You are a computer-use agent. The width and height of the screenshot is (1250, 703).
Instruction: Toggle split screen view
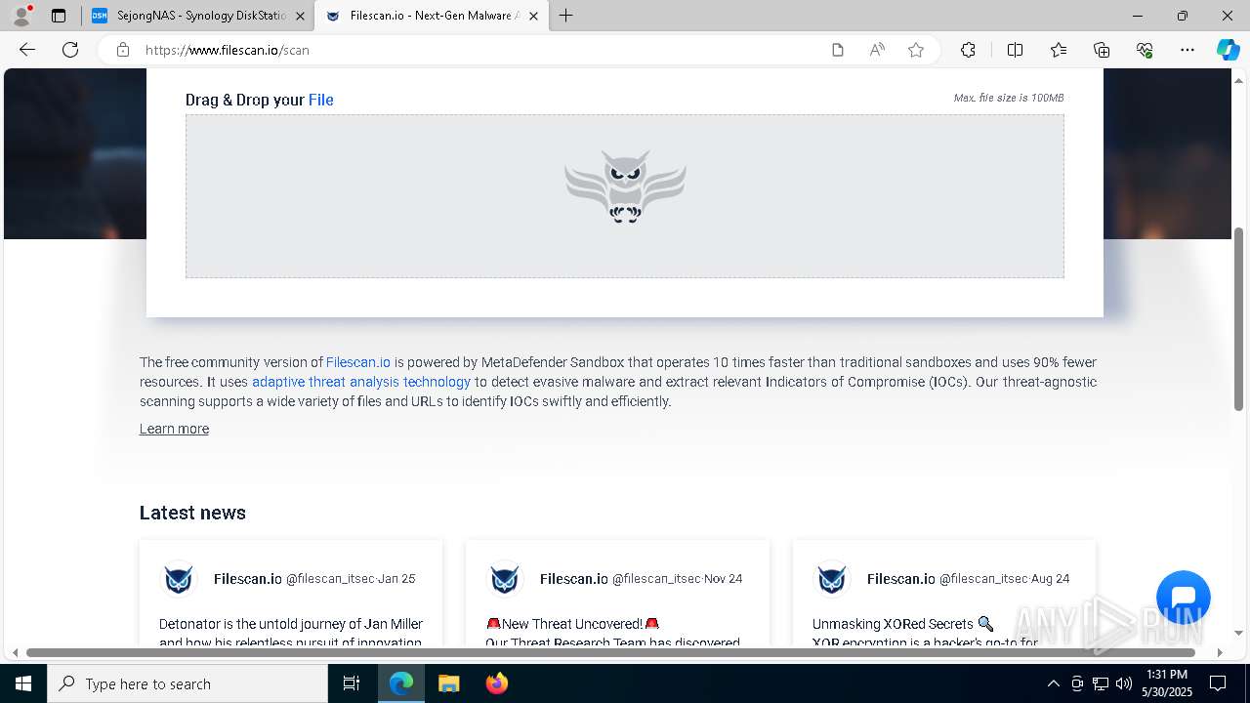click(1015, 50)
